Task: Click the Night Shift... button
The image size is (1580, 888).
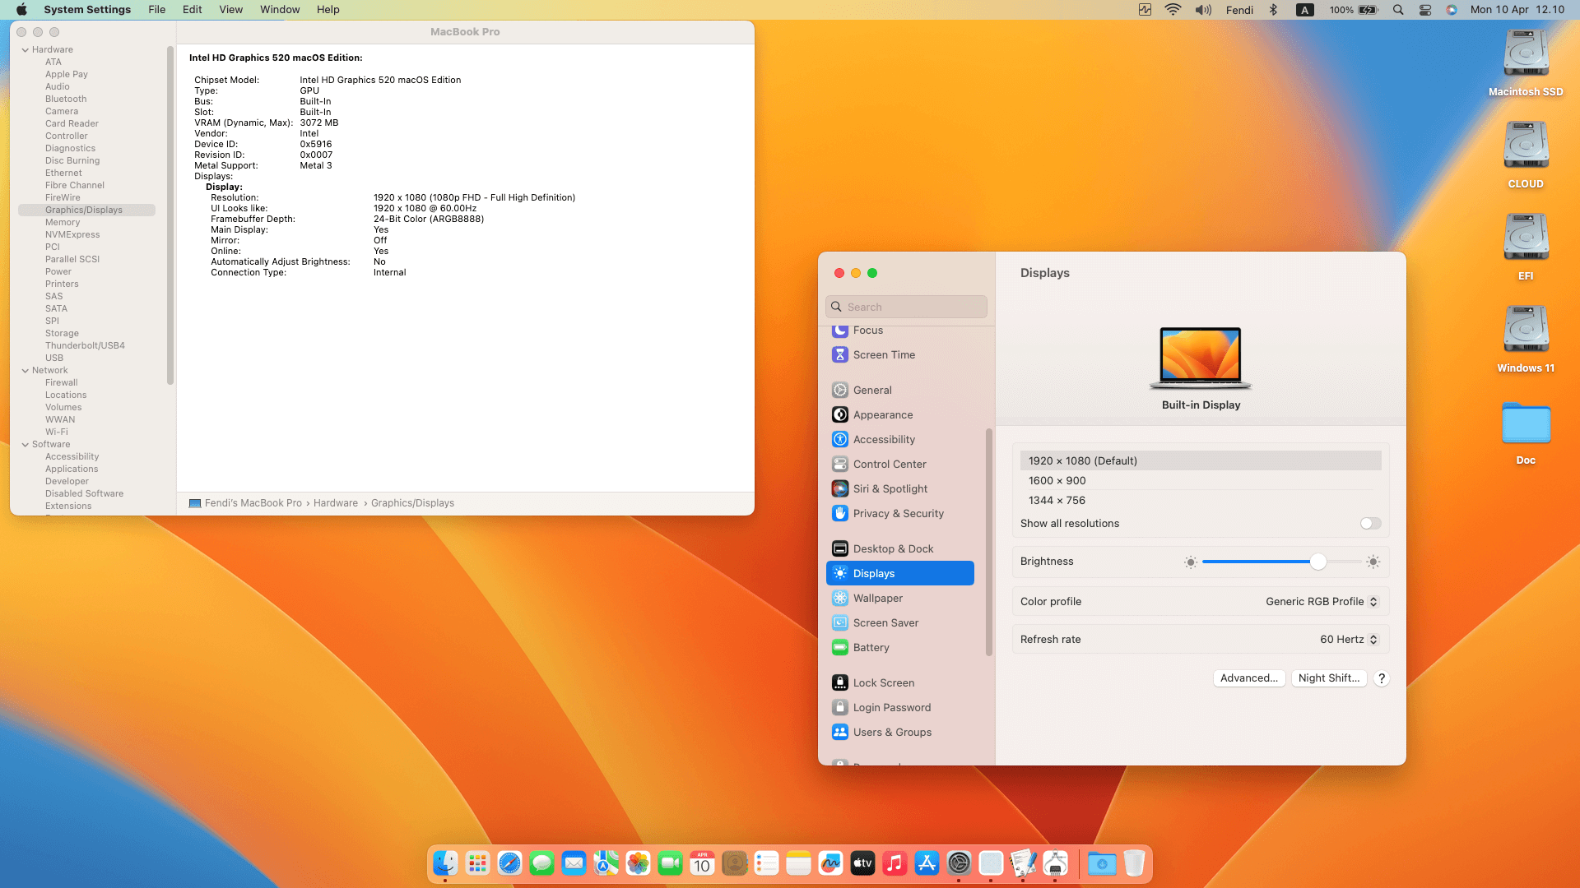Action: pos(1329,678)
